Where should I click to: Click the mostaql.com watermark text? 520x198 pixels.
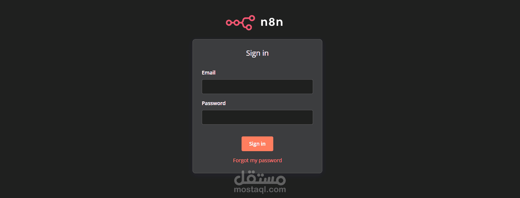click(260, 190)
